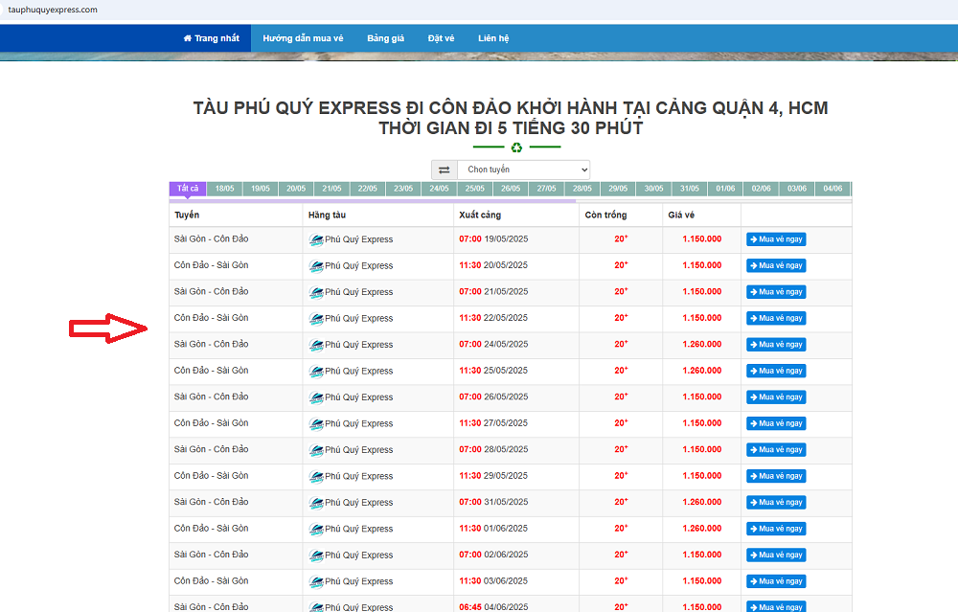Click Phú Quý Express logo for 21/05/2025 trip
The width and height of the screenshot is (958, 612).
point(316,292)
